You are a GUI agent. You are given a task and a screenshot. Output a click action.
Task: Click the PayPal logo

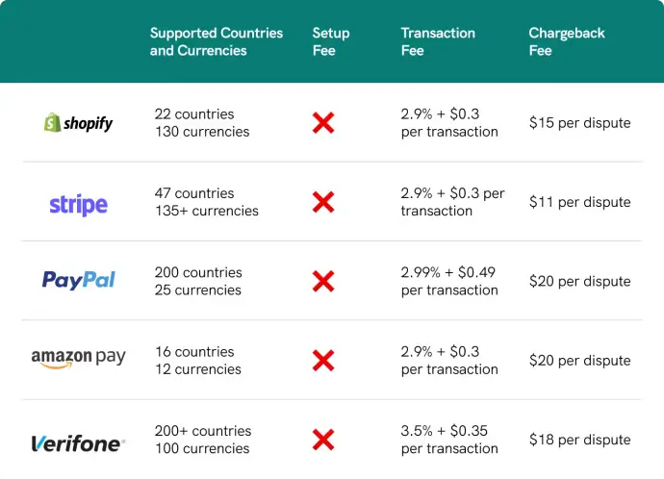click(x=78, y=280)
